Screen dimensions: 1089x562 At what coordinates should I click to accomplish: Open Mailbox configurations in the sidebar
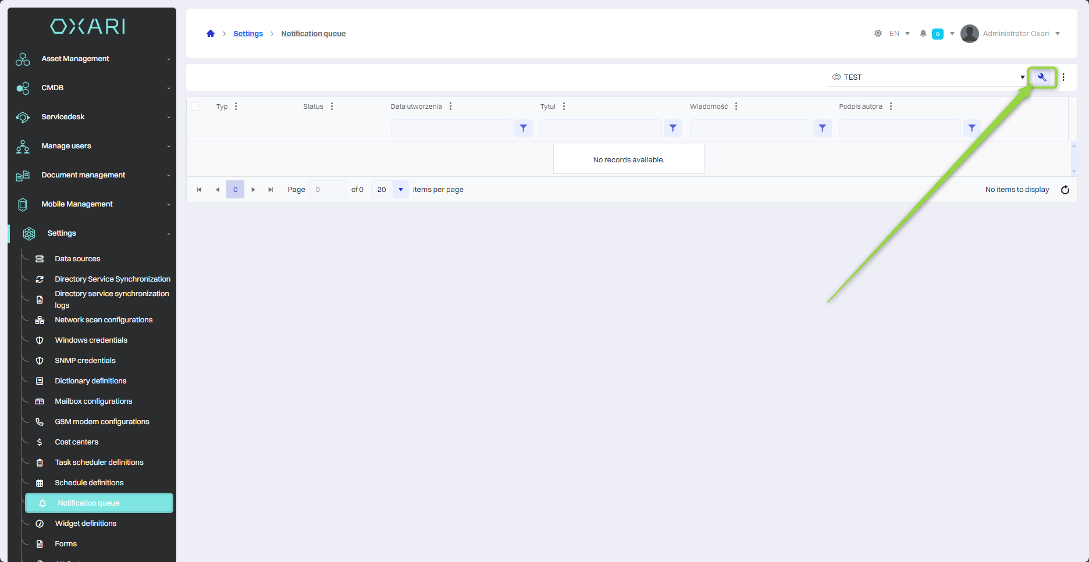click(x=93, y=401)
